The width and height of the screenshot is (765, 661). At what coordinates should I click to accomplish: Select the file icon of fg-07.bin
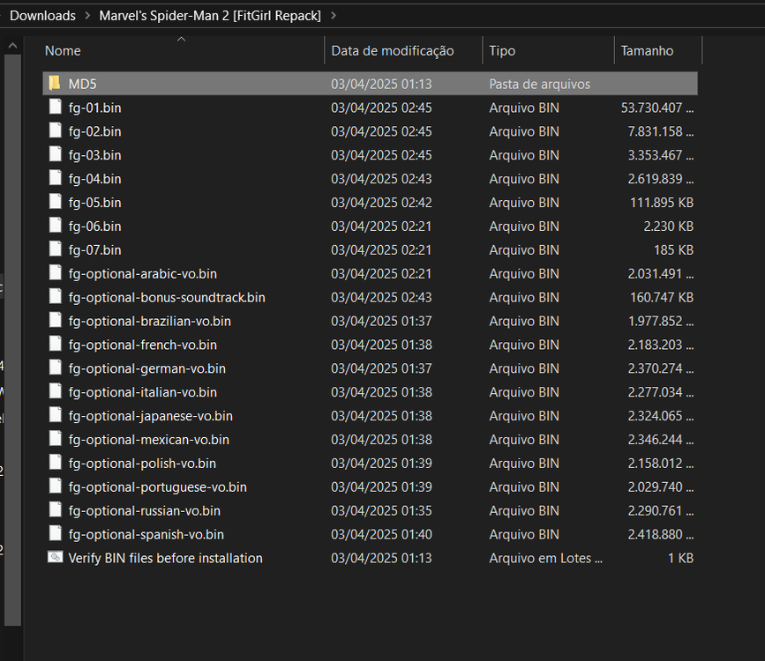[x=55, y=250]
